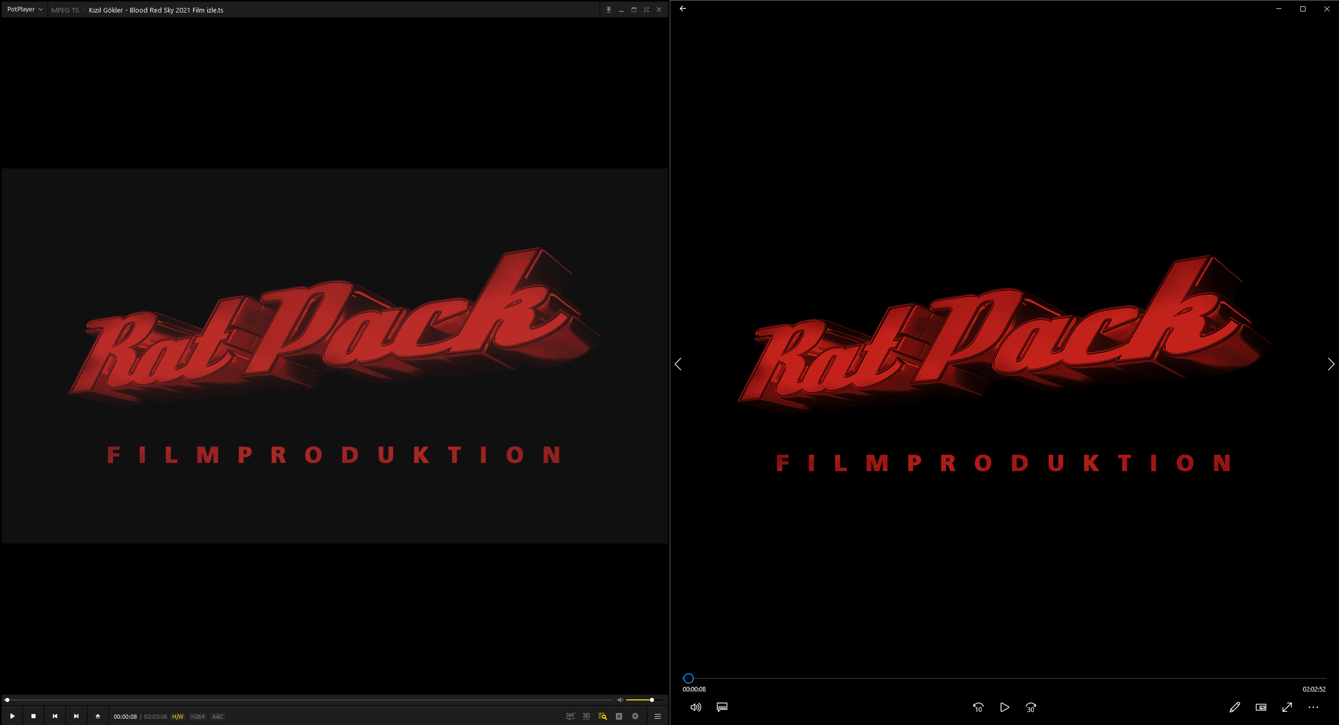This screenshot has height=725, width=1339.
Task: Play the video in right player
Action: [x=1004, y=707]
